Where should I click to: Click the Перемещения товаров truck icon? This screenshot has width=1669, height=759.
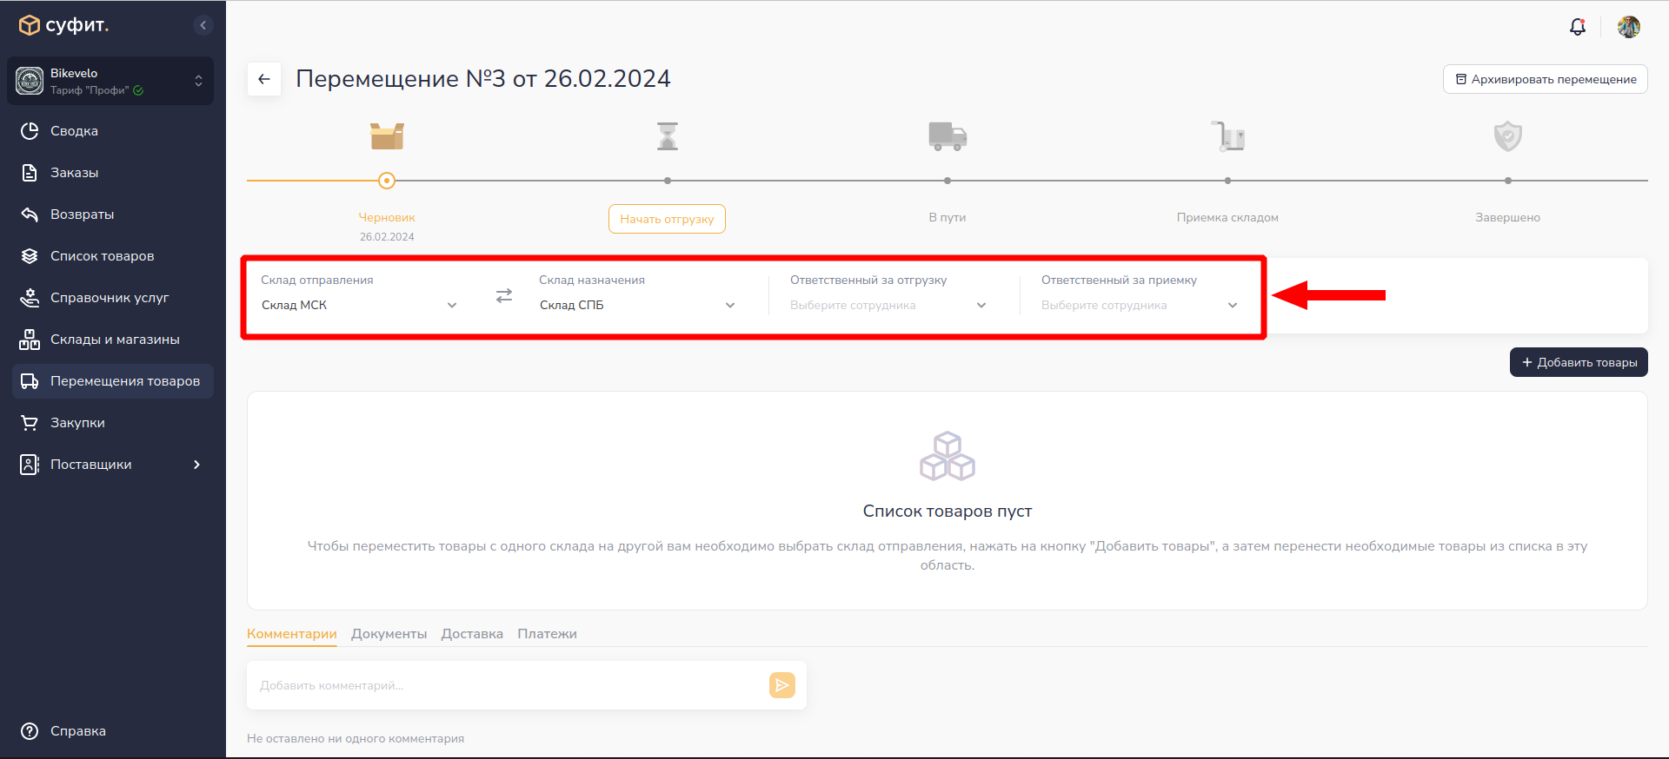pyautogui.click(x=30, y=381)
